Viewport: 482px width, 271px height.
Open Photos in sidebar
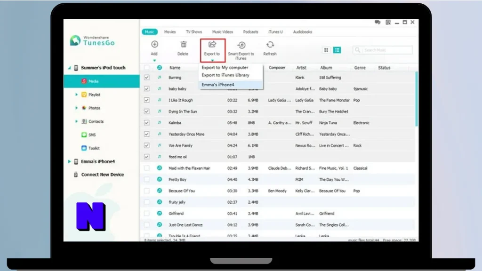coord(94,108)
